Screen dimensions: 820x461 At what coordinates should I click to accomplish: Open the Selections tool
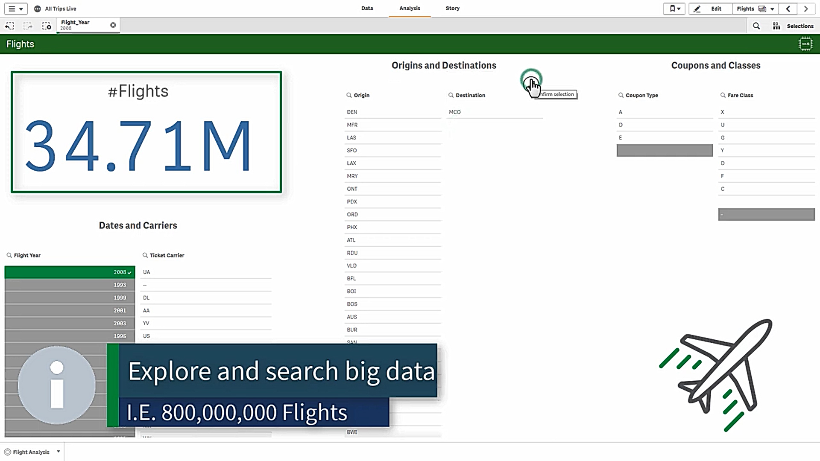(793, 26)
